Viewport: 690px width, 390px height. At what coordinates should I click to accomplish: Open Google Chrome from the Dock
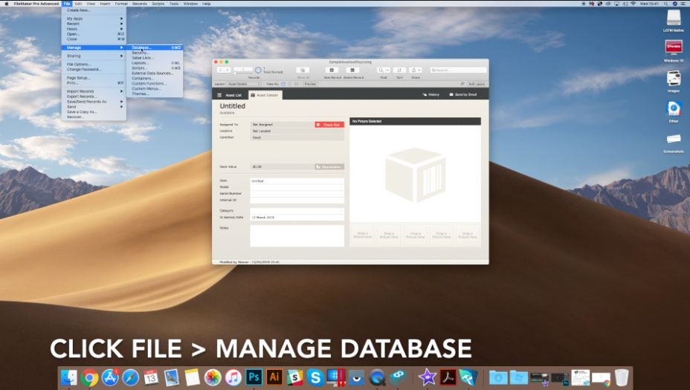[89, 377]
